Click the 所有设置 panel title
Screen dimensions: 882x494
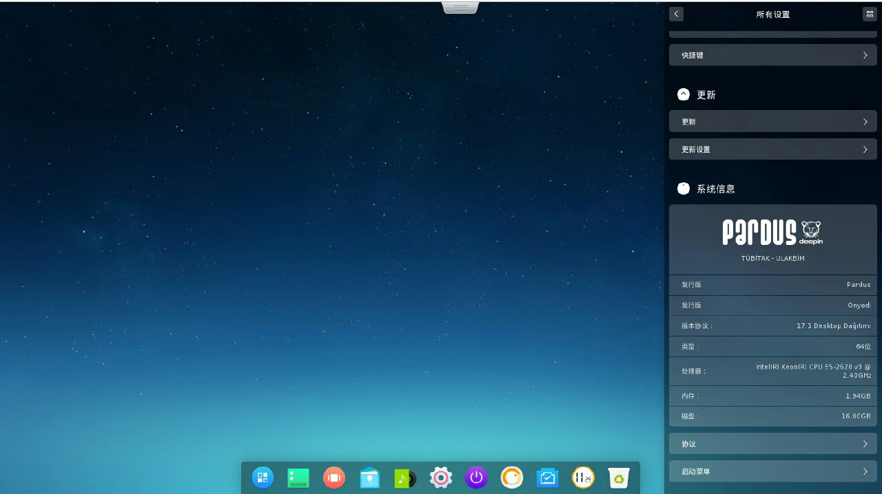[x=773, y=14]
